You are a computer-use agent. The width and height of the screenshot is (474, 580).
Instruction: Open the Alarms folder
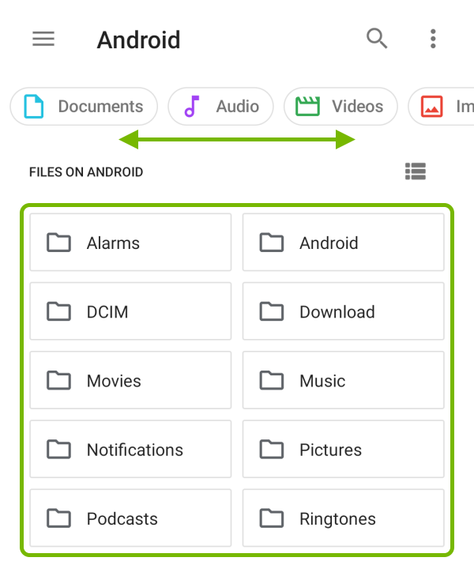pyautogui.click(x=130, y=243)
